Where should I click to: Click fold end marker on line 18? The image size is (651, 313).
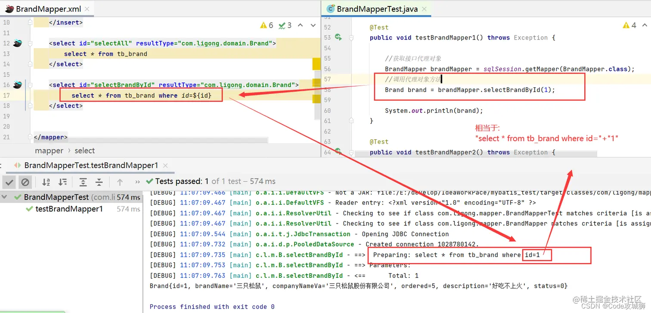point(30,106)
